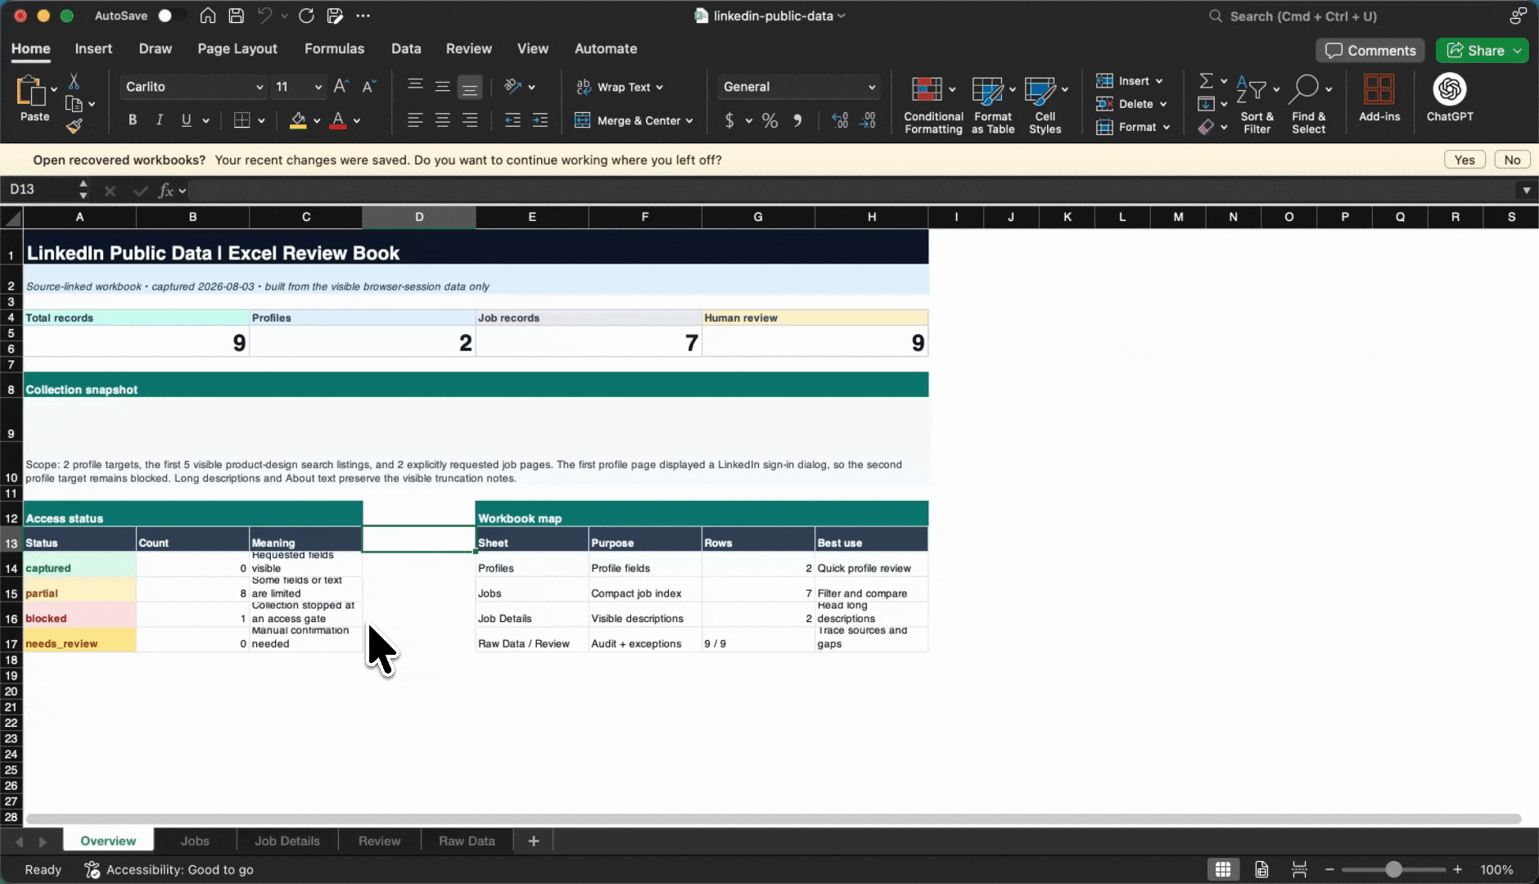Open Sort & Filter menu
Screen dimensions: 1539x884
coord(1257,105)
